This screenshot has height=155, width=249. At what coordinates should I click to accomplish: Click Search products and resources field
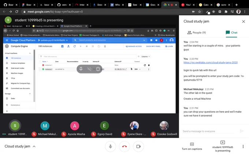pyautogui.click(x=109, y=40)
